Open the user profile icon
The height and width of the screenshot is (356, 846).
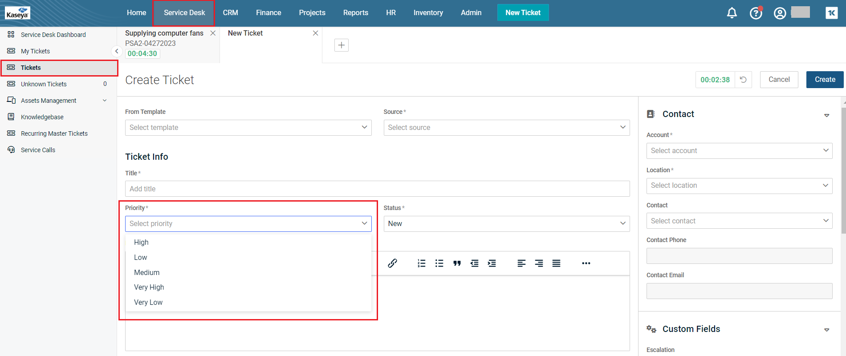coord(780,13)
